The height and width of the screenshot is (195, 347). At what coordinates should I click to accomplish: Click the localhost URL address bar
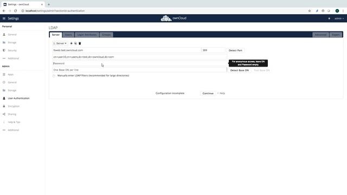pyautogui.click(x=55, y=11)
